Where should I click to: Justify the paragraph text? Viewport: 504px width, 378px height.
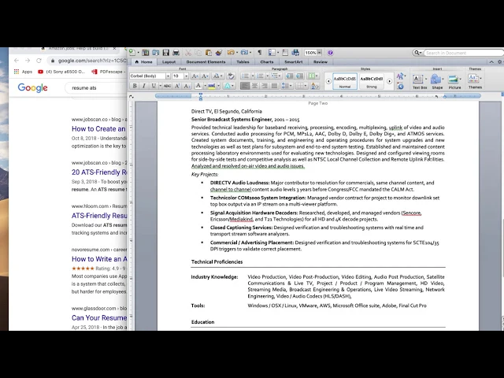[274, 86]
